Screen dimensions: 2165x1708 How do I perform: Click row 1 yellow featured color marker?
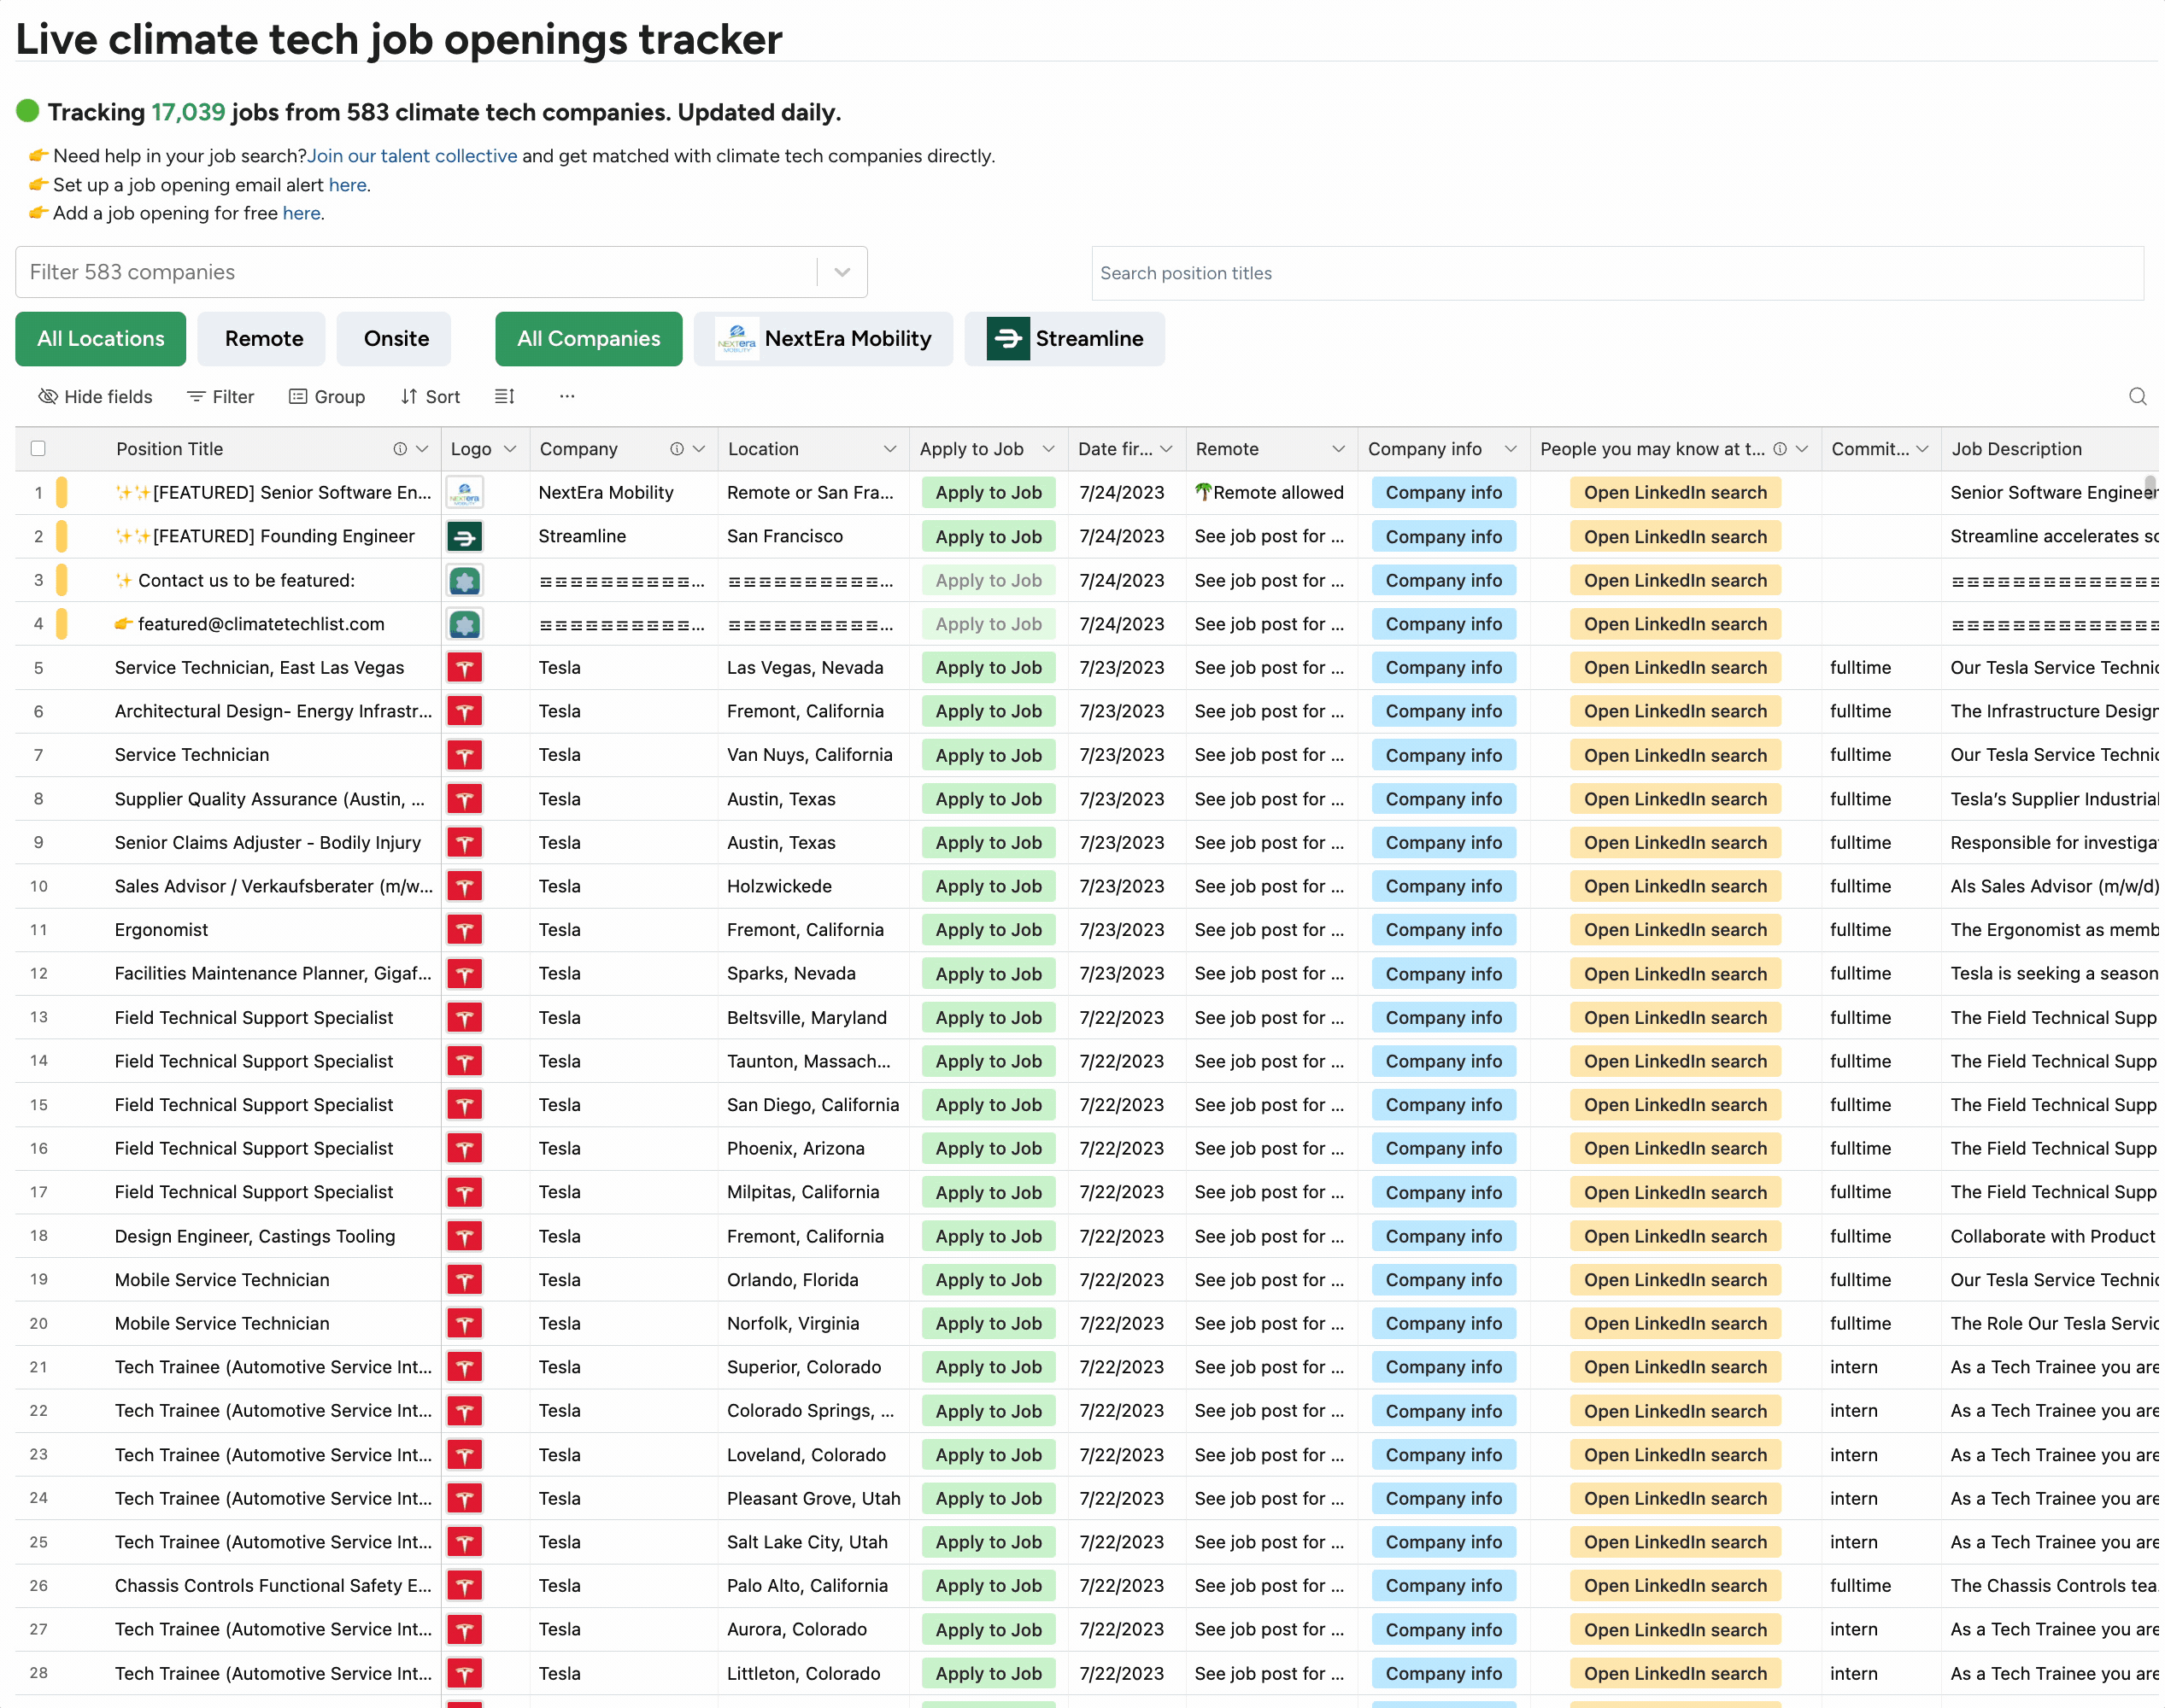click(62, 493)
